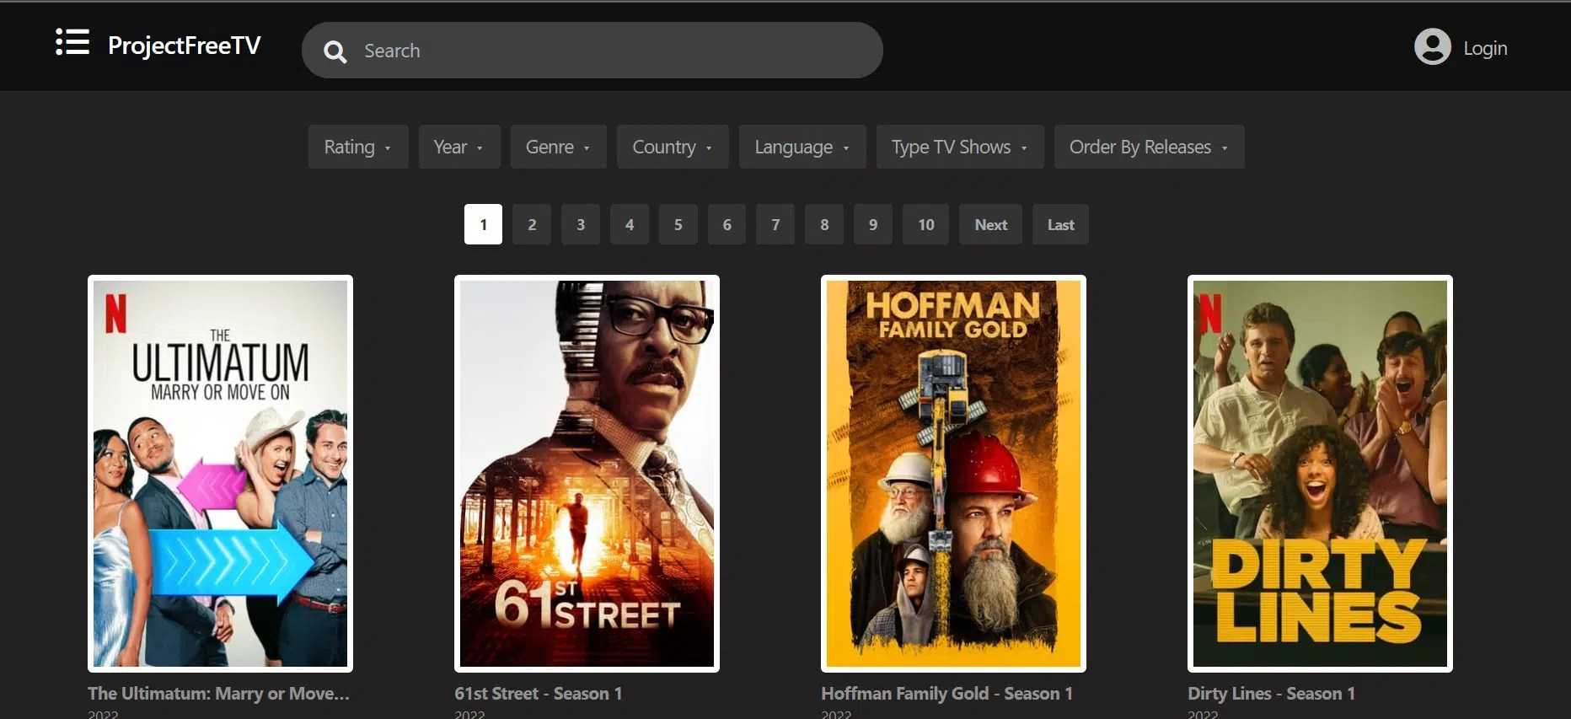
Task: Click the magnifying glass search icon
Action: click(x=335, y=51)
